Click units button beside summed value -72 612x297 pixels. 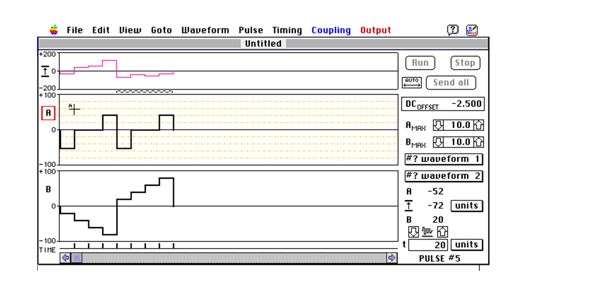pos(467,206)
